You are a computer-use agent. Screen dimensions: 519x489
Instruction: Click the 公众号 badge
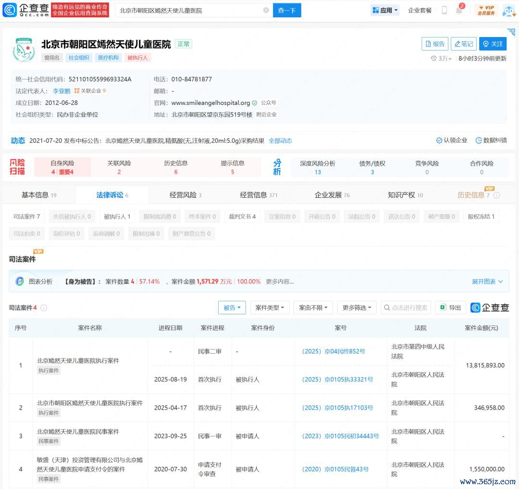click(269, 103)
